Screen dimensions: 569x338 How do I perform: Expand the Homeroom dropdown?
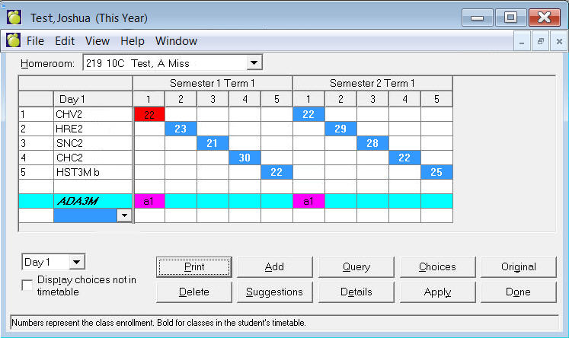point(254,63)
